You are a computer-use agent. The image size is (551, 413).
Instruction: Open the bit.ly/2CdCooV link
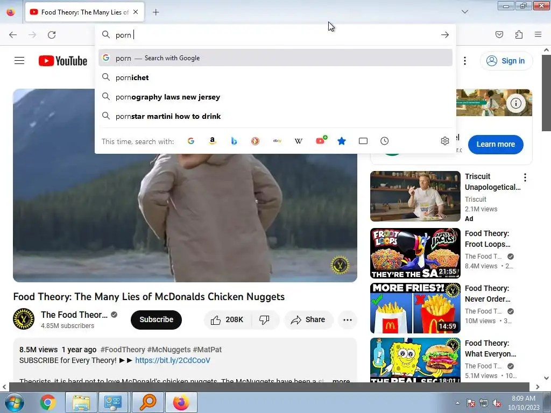(173, 360)
